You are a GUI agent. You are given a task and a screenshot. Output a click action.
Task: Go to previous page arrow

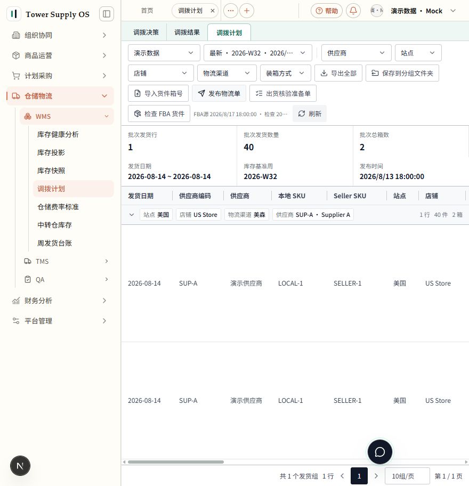(342, 476)
